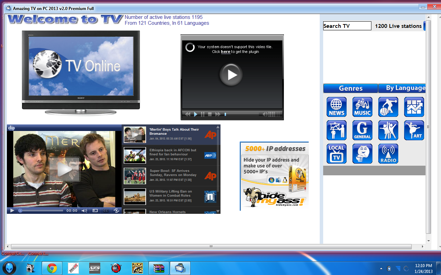Open the Amazing TV taskbar icon

[x=180, y=268]
